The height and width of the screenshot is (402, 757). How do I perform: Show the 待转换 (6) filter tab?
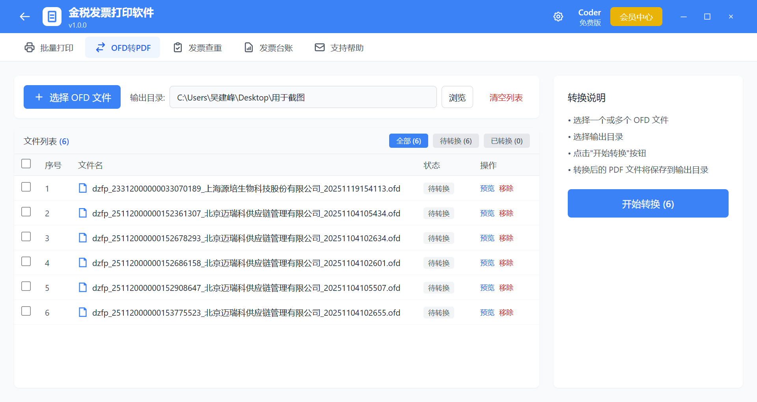[456, 141]
